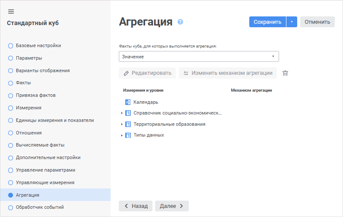Click the pencil icon on Редактировать
The height and width of the screenshot is (217, 343).
tap(126, 73)
